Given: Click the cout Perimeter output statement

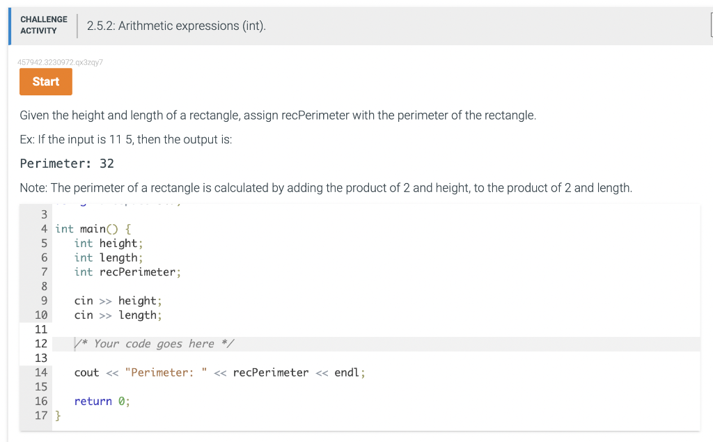Looking at the screenshot, I should pos(220,372).
